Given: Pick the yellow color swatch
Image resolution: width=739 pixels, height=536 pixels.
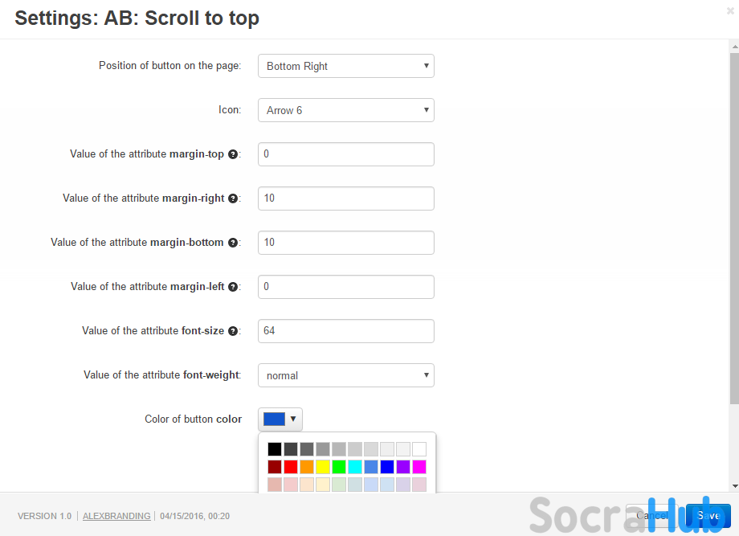Looking at the screenshot, I should point(323,467).
